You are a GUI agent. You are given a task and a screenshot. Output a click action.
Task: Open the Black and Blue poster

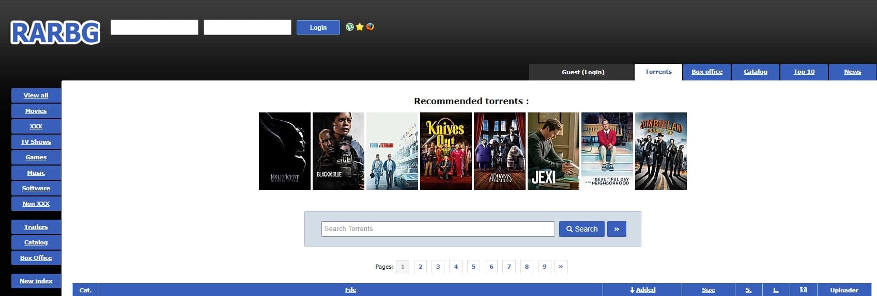click(339, 151)
